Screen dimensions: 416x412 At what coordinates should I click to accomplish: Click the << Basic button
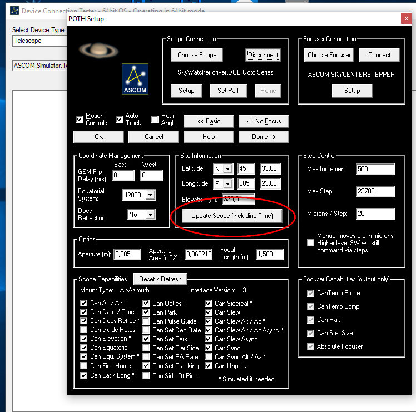point(209,121)
